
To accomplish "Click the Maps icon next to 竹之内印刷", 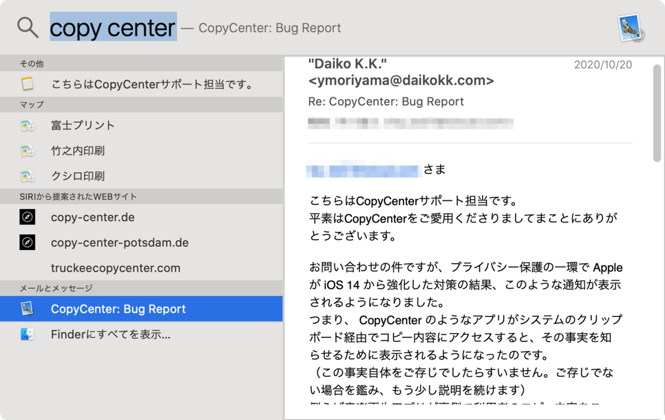I will pos(27,151).
